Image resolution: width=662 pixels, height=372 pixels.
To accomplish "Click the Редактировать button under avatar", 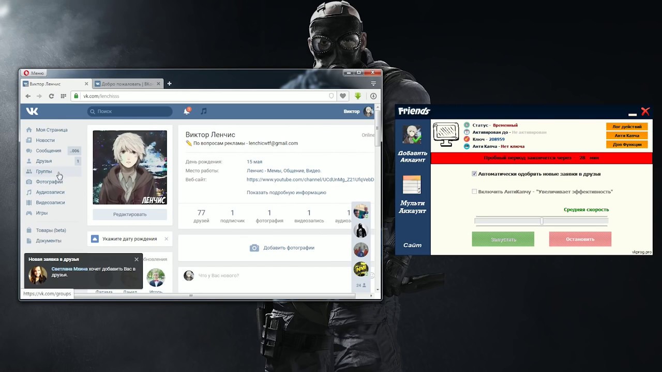I will (x=130, y=214).
